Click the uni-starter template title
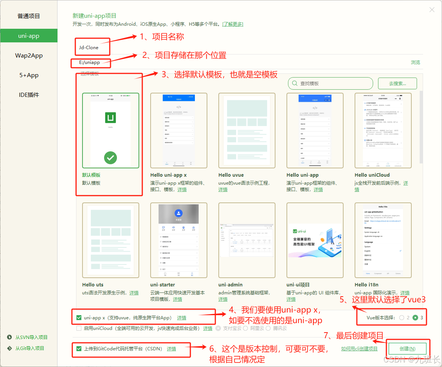The height and width of the screenshot is (367, 442). pyautogui.click(x=163, y=285)
